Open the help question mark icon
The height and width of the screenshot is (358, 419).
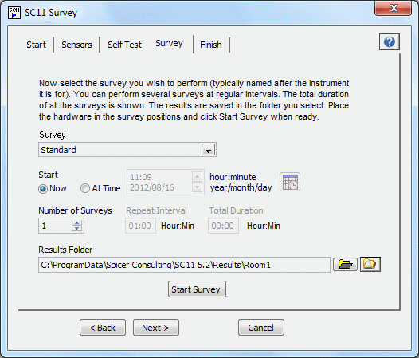click(x=389, y=42)
